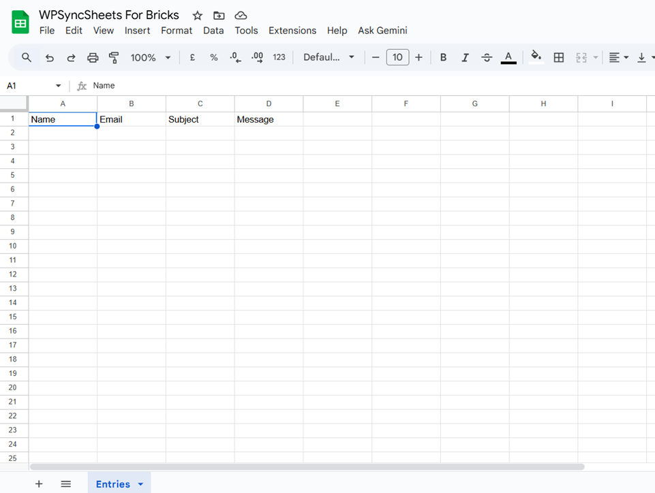Select cell B1 containing Email
The image size is (655, 493).
pyautogui.click(x=131, y=119)
